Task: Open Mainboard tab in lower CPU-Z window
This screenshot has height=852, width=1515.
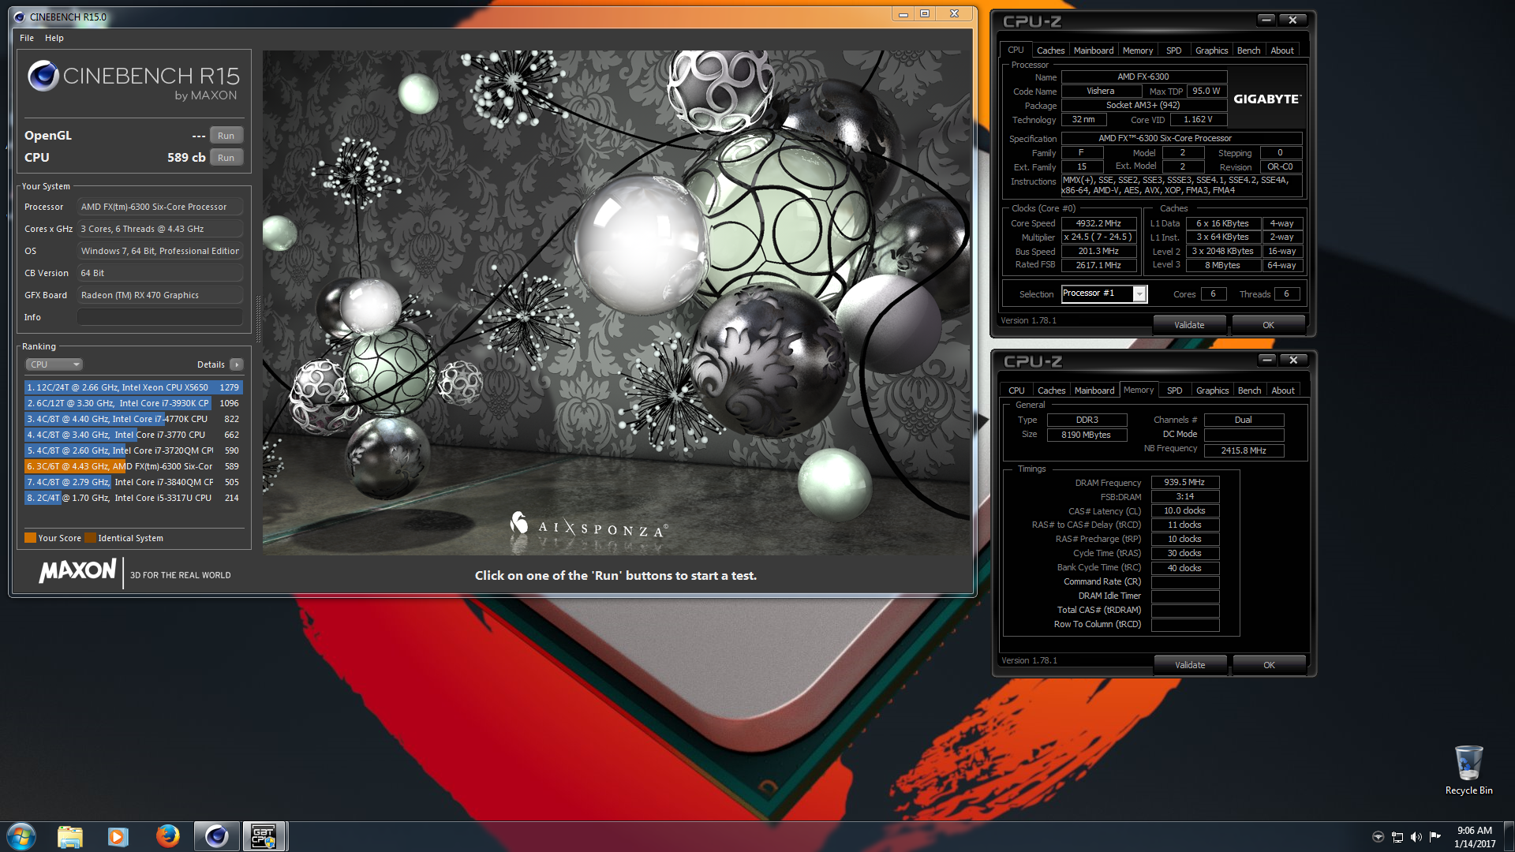Action: [x=1094, y=390]
